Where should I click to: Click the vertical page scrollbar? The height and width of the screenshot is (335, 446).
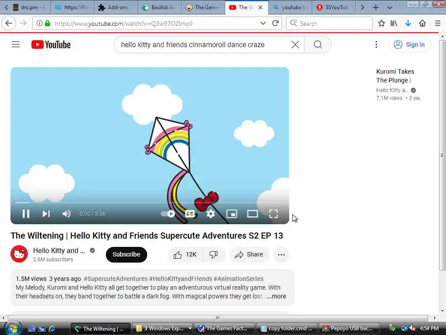point(442,155)
